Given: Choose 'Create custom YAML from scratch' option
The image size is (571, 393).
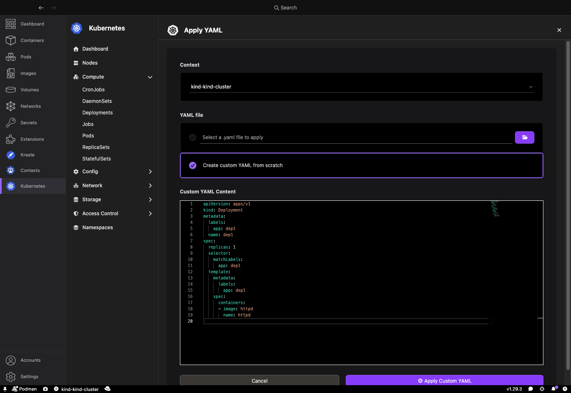Looking at the screenshot, I should click(x=361, y=165).
